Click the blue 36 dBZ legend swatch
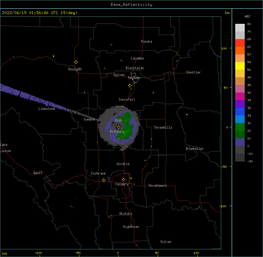Viewport: 263px width, 257px height. (x=240, y=111)
